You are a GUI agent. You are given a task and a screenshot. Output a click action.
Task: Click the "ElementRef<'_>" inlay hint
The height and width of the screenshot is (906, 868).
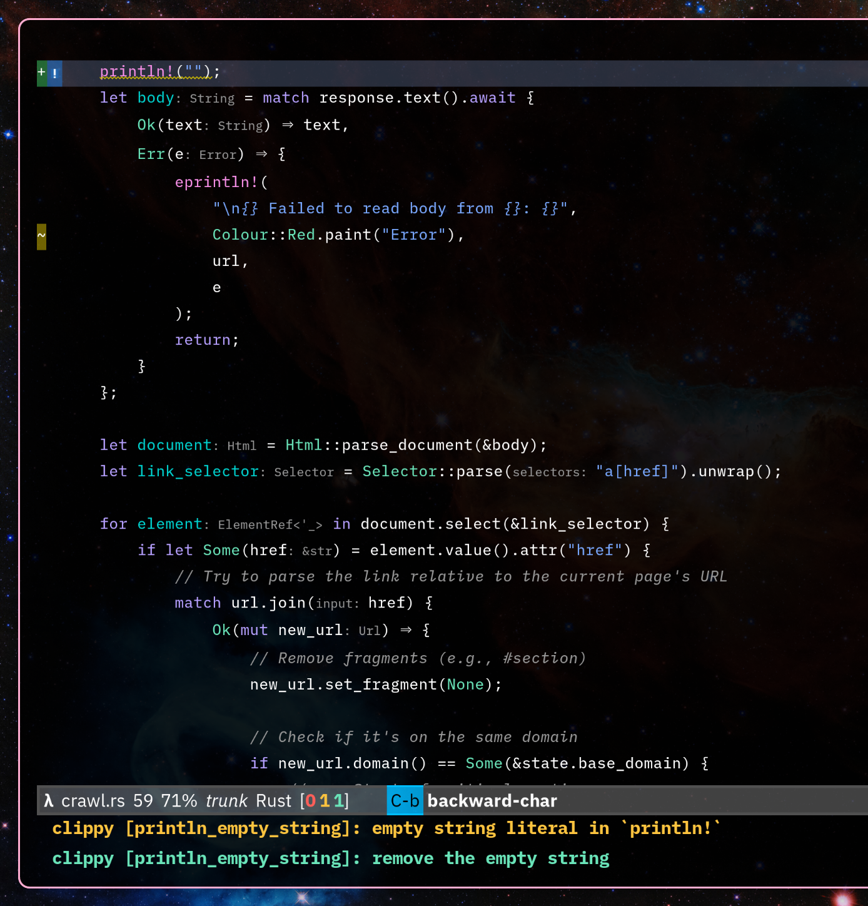coord(270,524)
